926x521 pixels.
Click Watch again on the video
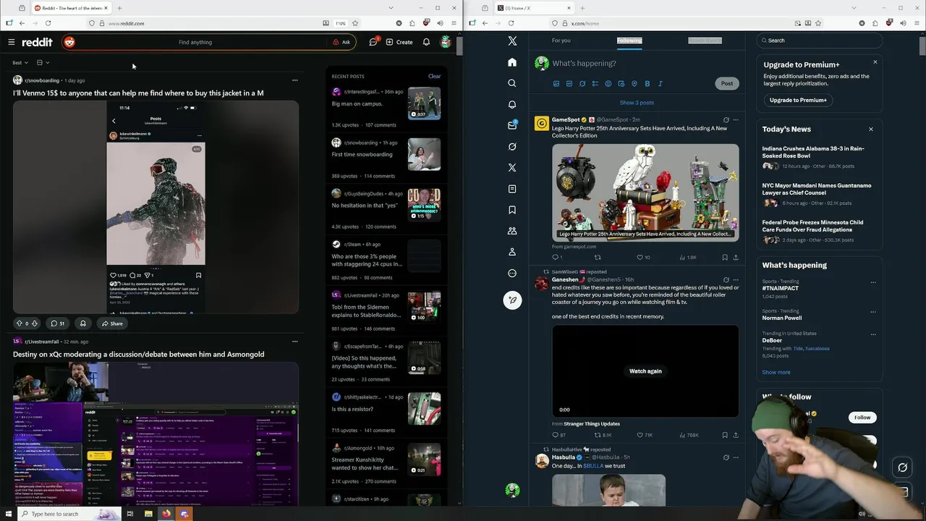(645, 371)
